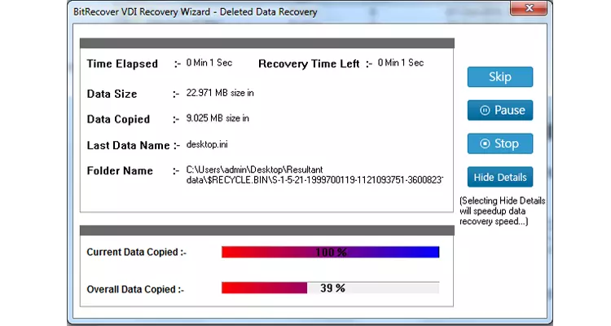
Task: Click the Overall Data Copied progress bar
Action: pyautogui.click(x=331, y=288)
